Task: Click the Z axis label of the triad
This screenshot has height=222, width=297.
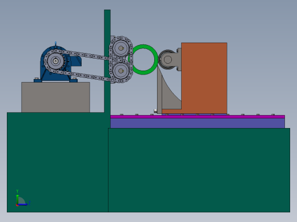Action: 29,203
